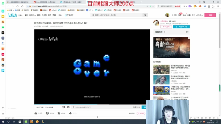
Task: Expand address bar dropdown chevron
Action: tap(153, 6)
